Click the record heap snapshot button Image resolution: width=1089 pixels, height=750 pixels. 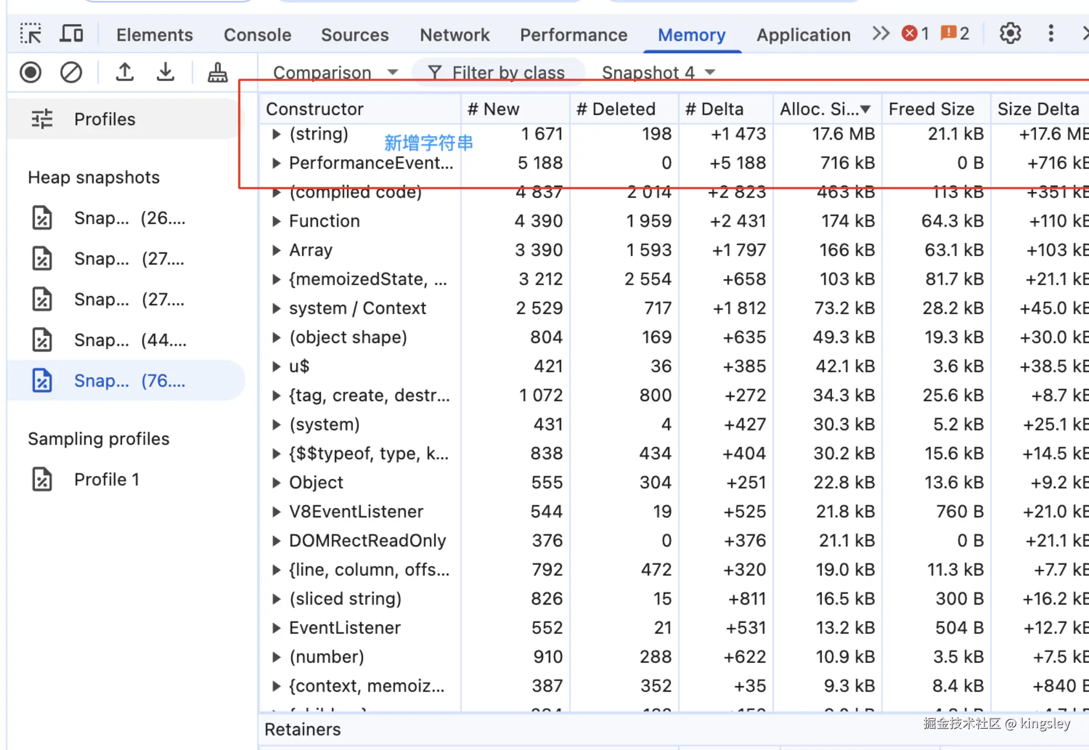click(31, 72)
